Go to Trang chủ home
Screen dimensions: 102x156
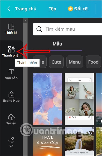26,9
